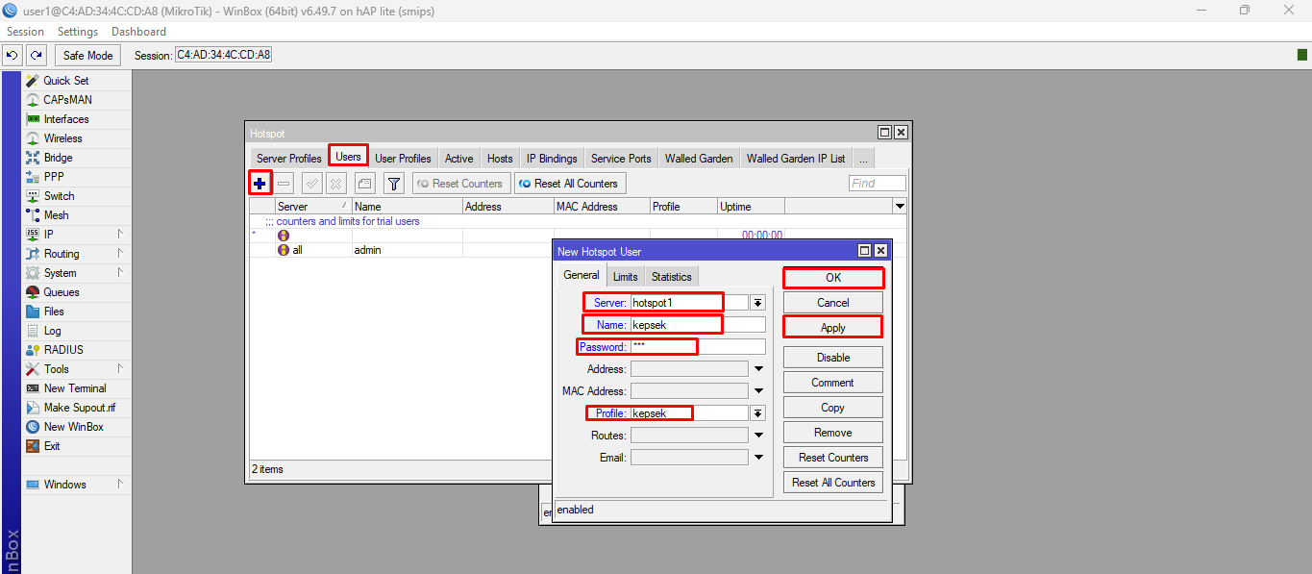Click the Name field containing kepsek
The image size is (1312, 574).
coord(698,325)
